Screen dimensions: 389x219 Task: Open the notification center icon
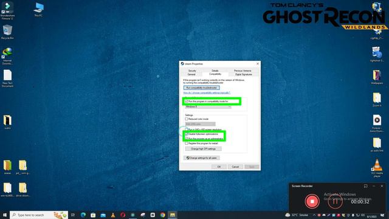(x=382, y=215)
